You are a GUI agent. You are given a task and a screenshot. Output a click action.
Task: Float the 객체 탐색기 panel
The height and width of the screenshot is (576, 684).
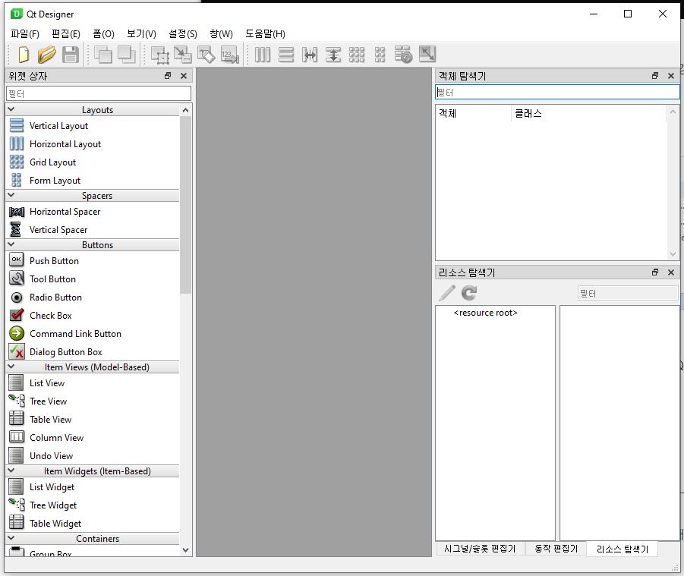(655, 76)
